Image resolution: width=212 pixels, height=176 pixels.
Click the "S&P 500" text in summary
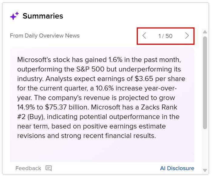pos(89,69)
